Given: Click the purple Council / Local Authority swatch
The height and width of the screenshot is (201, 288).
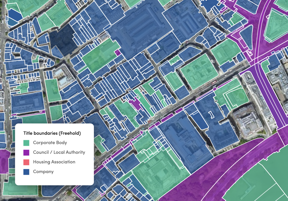Looking at the screenshot, I should point(27,152).
